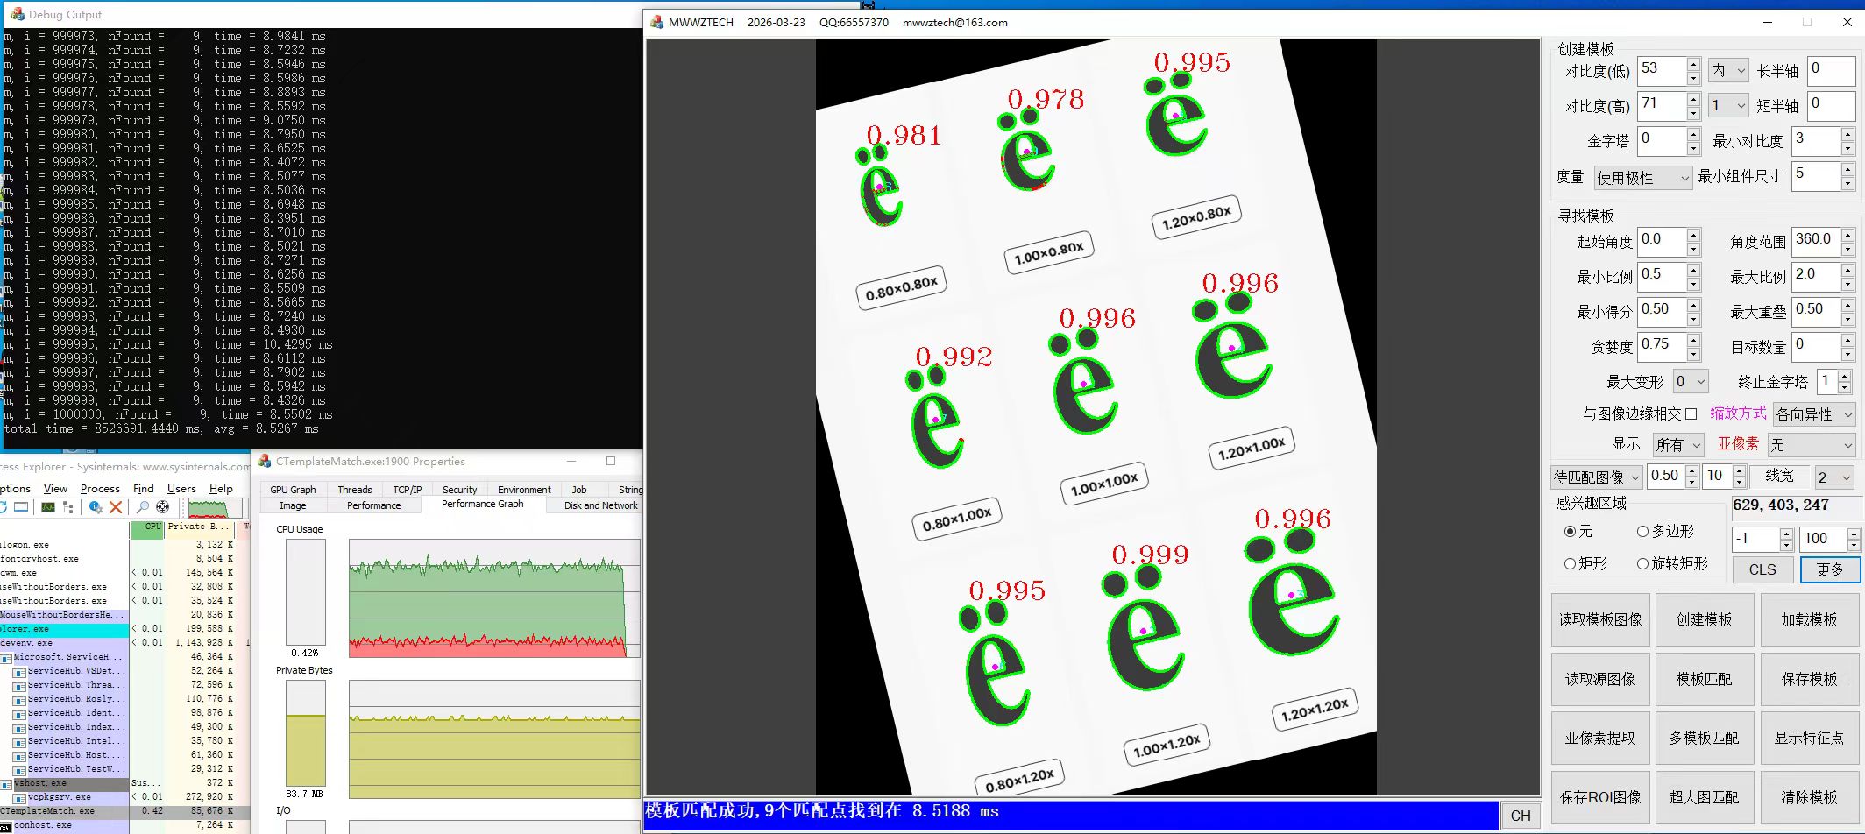Open the 度量 使用极性 dropdown
Image resolution: width=1865 pixels, height=834 pixels.
1642,177
